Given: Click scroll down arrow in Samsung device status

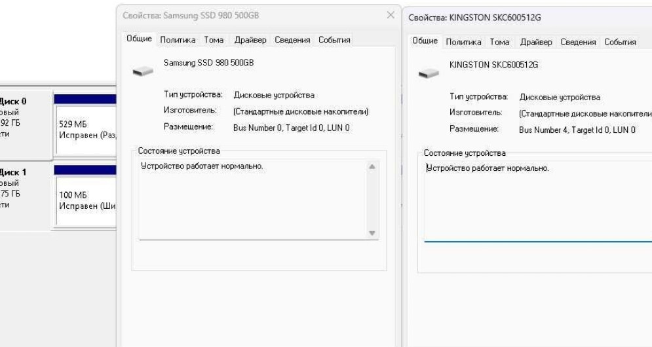Looking at the screenshot, I should coord(372,232).
